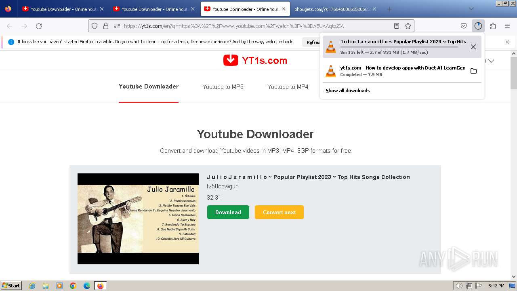The image size is (517, 291).
Task: Open the Youtube to MP4 nav item
Action: [x=288, y=87]
